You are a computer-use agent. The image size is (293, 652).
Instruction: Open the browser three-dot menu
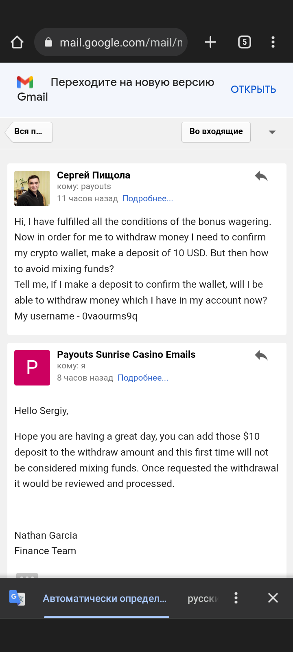(273, 42)
